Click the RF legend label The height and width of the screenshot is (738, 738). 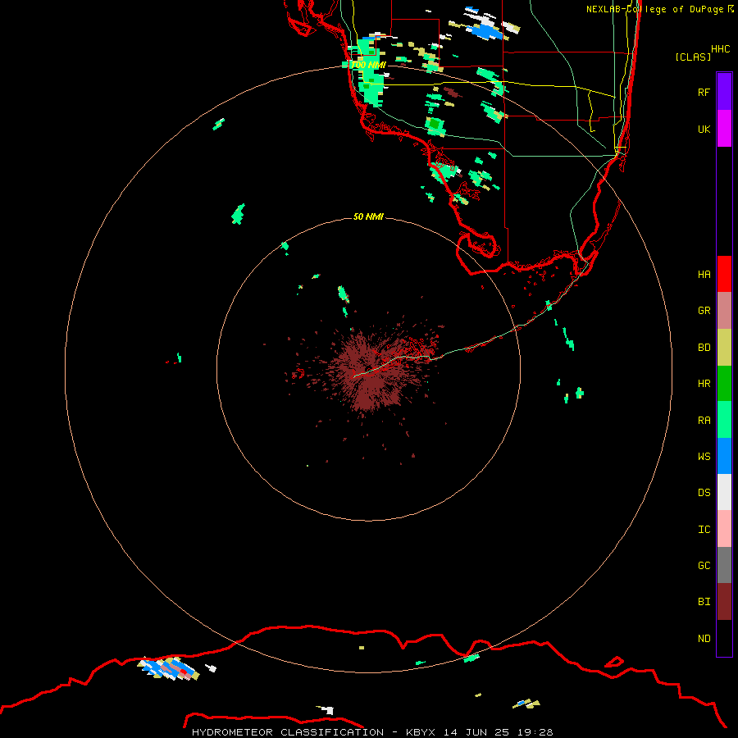point(704,92)
